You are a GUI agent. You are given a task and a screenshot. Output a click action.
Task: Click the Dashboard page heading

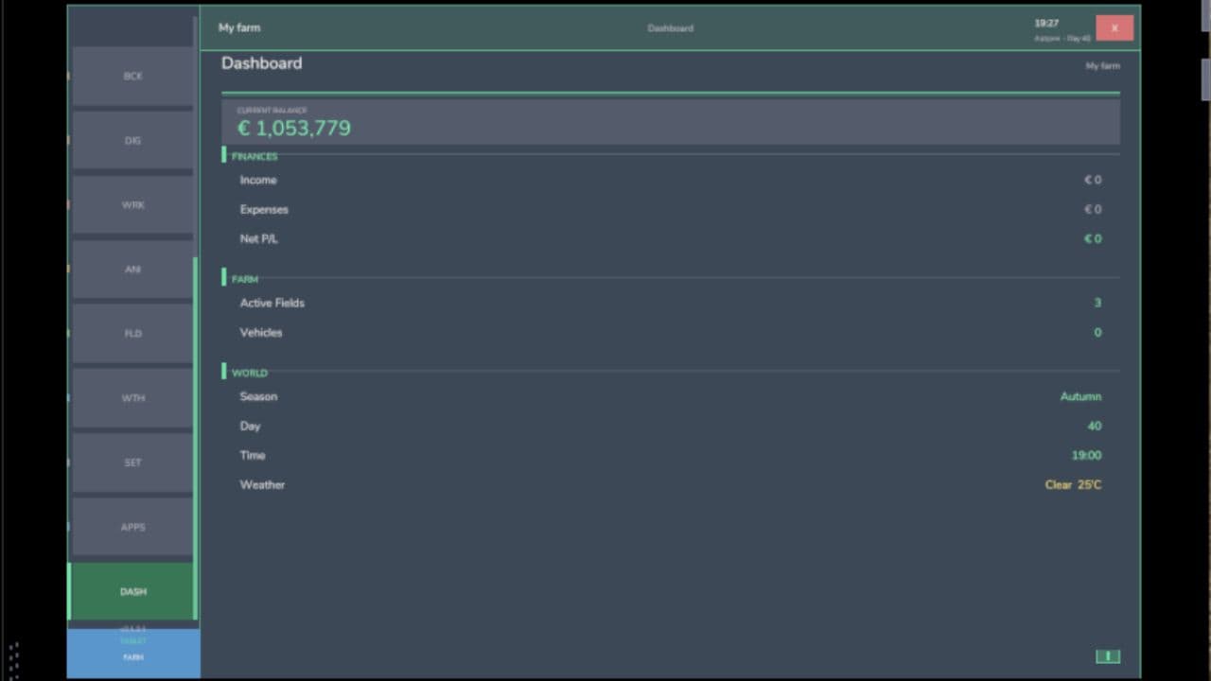coord(262,63)
